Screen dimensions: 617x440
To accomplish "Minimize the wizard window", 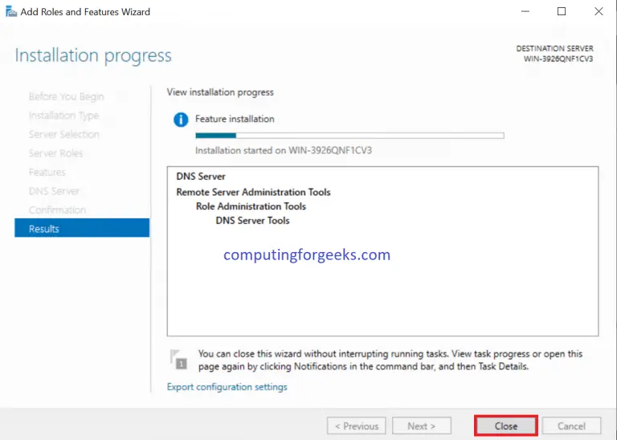I will (x=525, y=12).
